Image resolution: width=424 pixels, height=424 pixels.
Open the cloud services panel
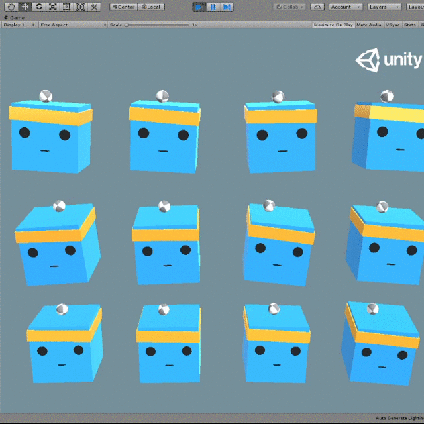(317, 7)
